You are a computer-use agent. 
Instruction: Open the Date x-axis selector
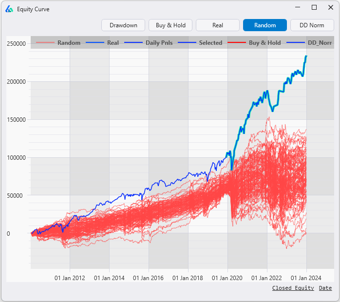[x=325, y=288]
